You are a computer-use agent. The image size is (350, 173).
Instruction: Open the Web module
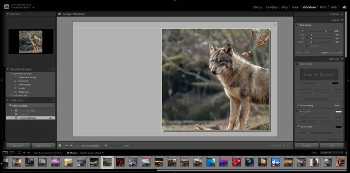pos(333,7)
